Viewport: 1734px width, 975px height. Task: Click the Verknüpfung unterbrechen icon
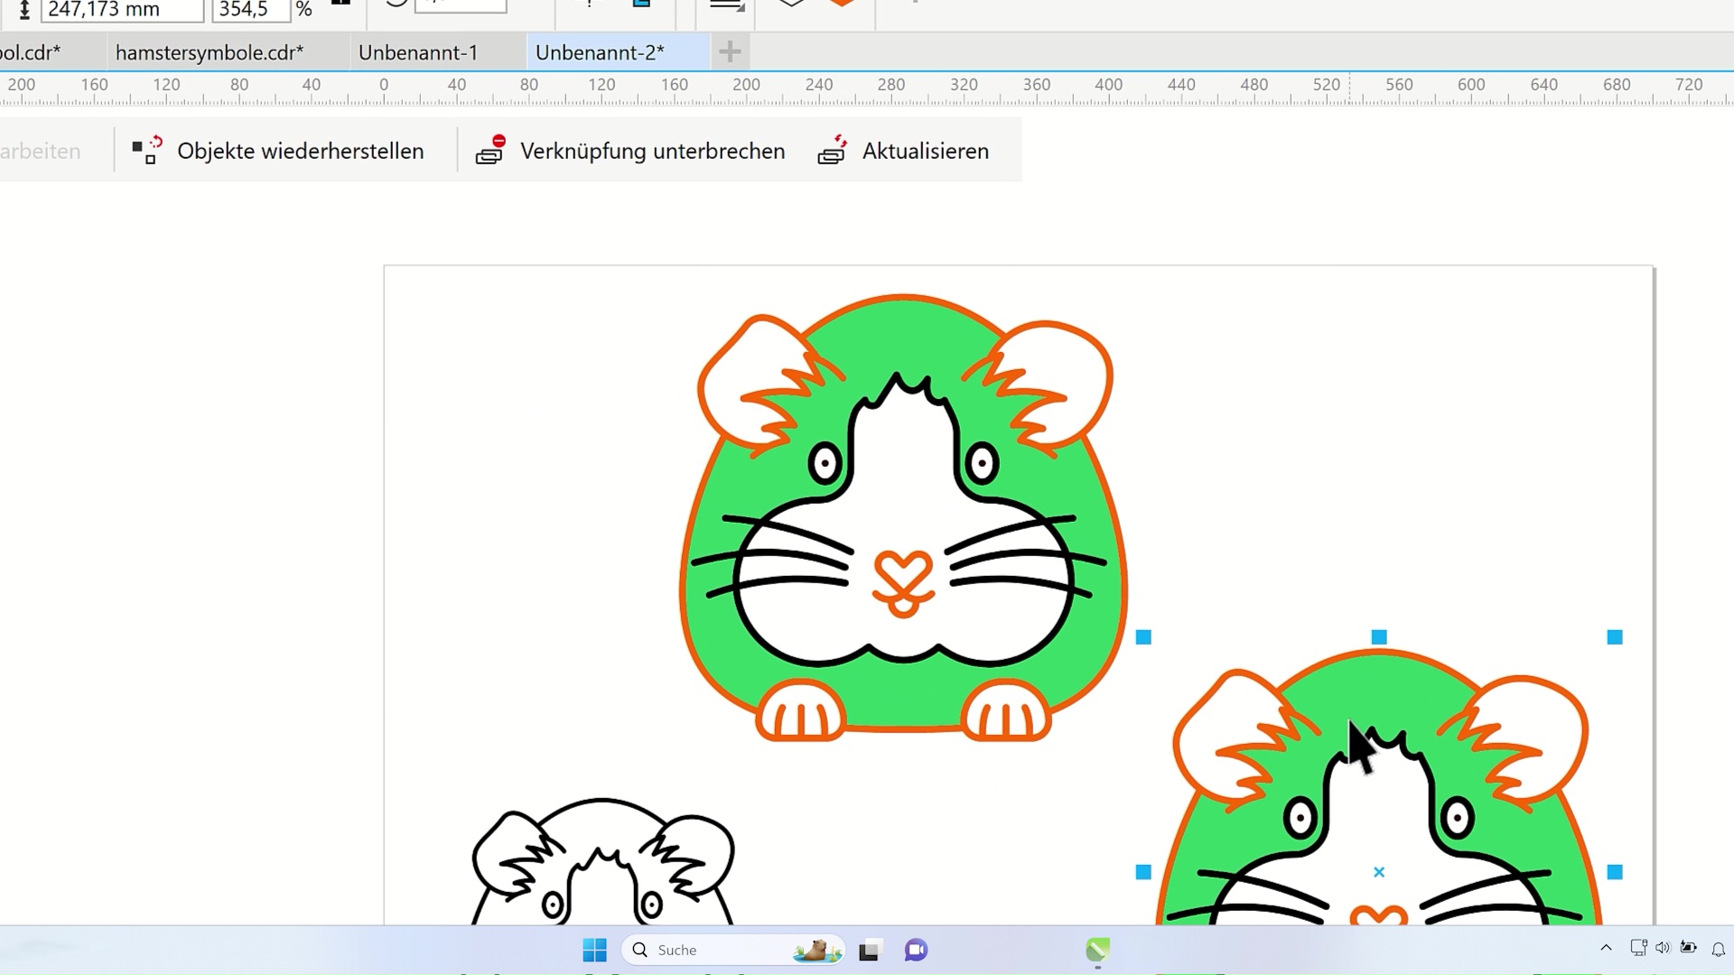(490, 150)
